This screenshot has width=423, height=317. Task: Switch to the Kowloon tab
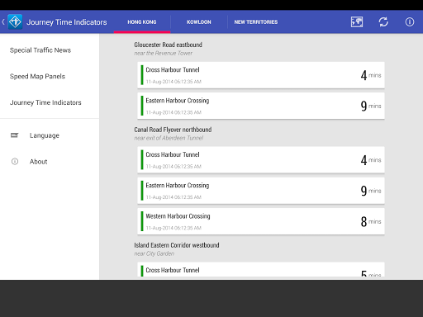point(199,22)
